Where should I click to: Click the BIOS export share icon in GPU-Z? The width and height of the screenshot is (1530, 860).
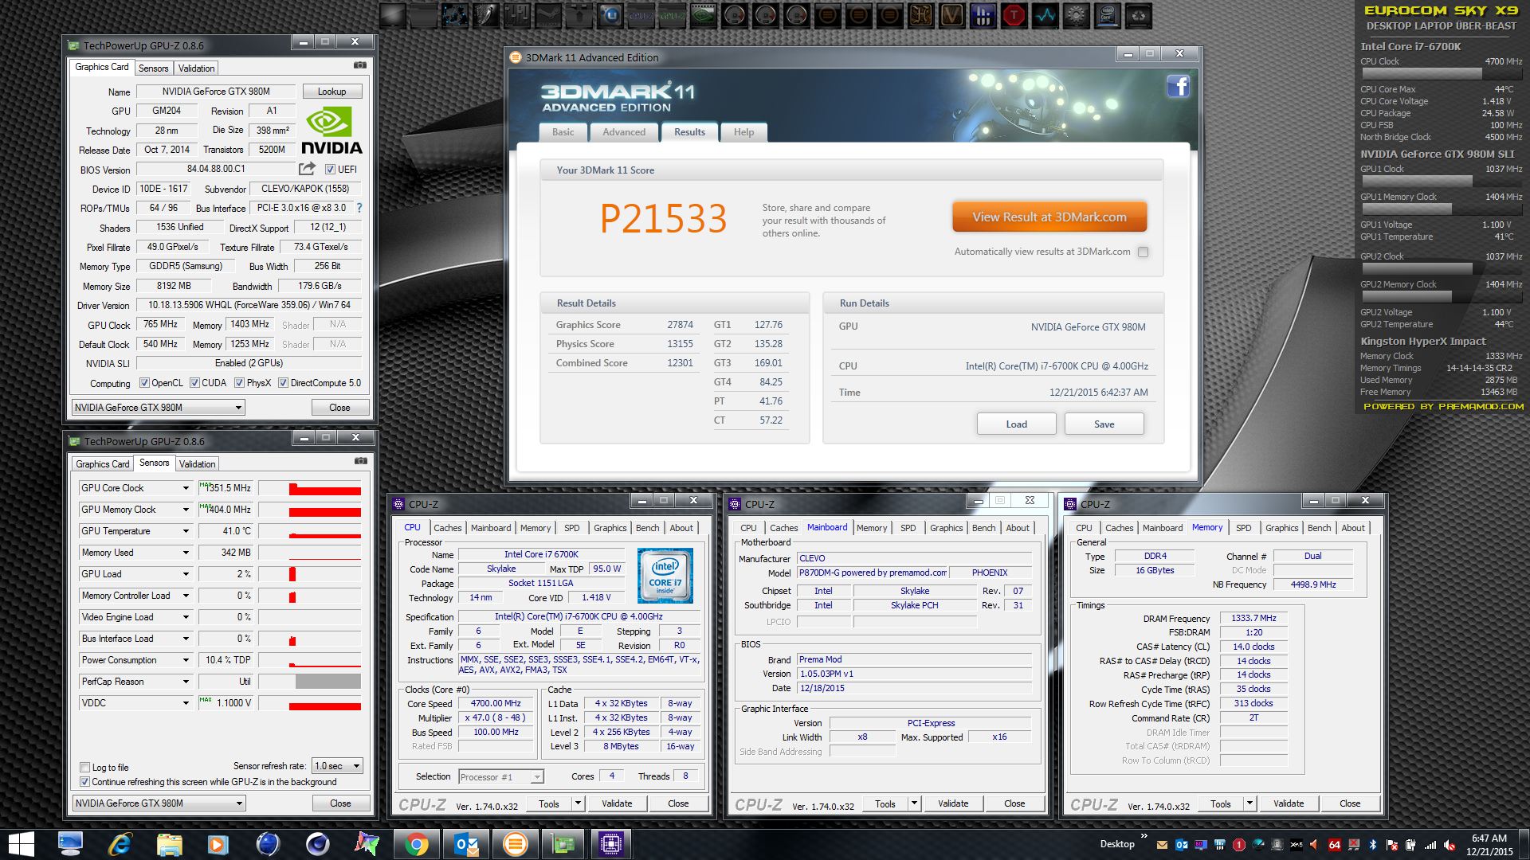(307, 169)
